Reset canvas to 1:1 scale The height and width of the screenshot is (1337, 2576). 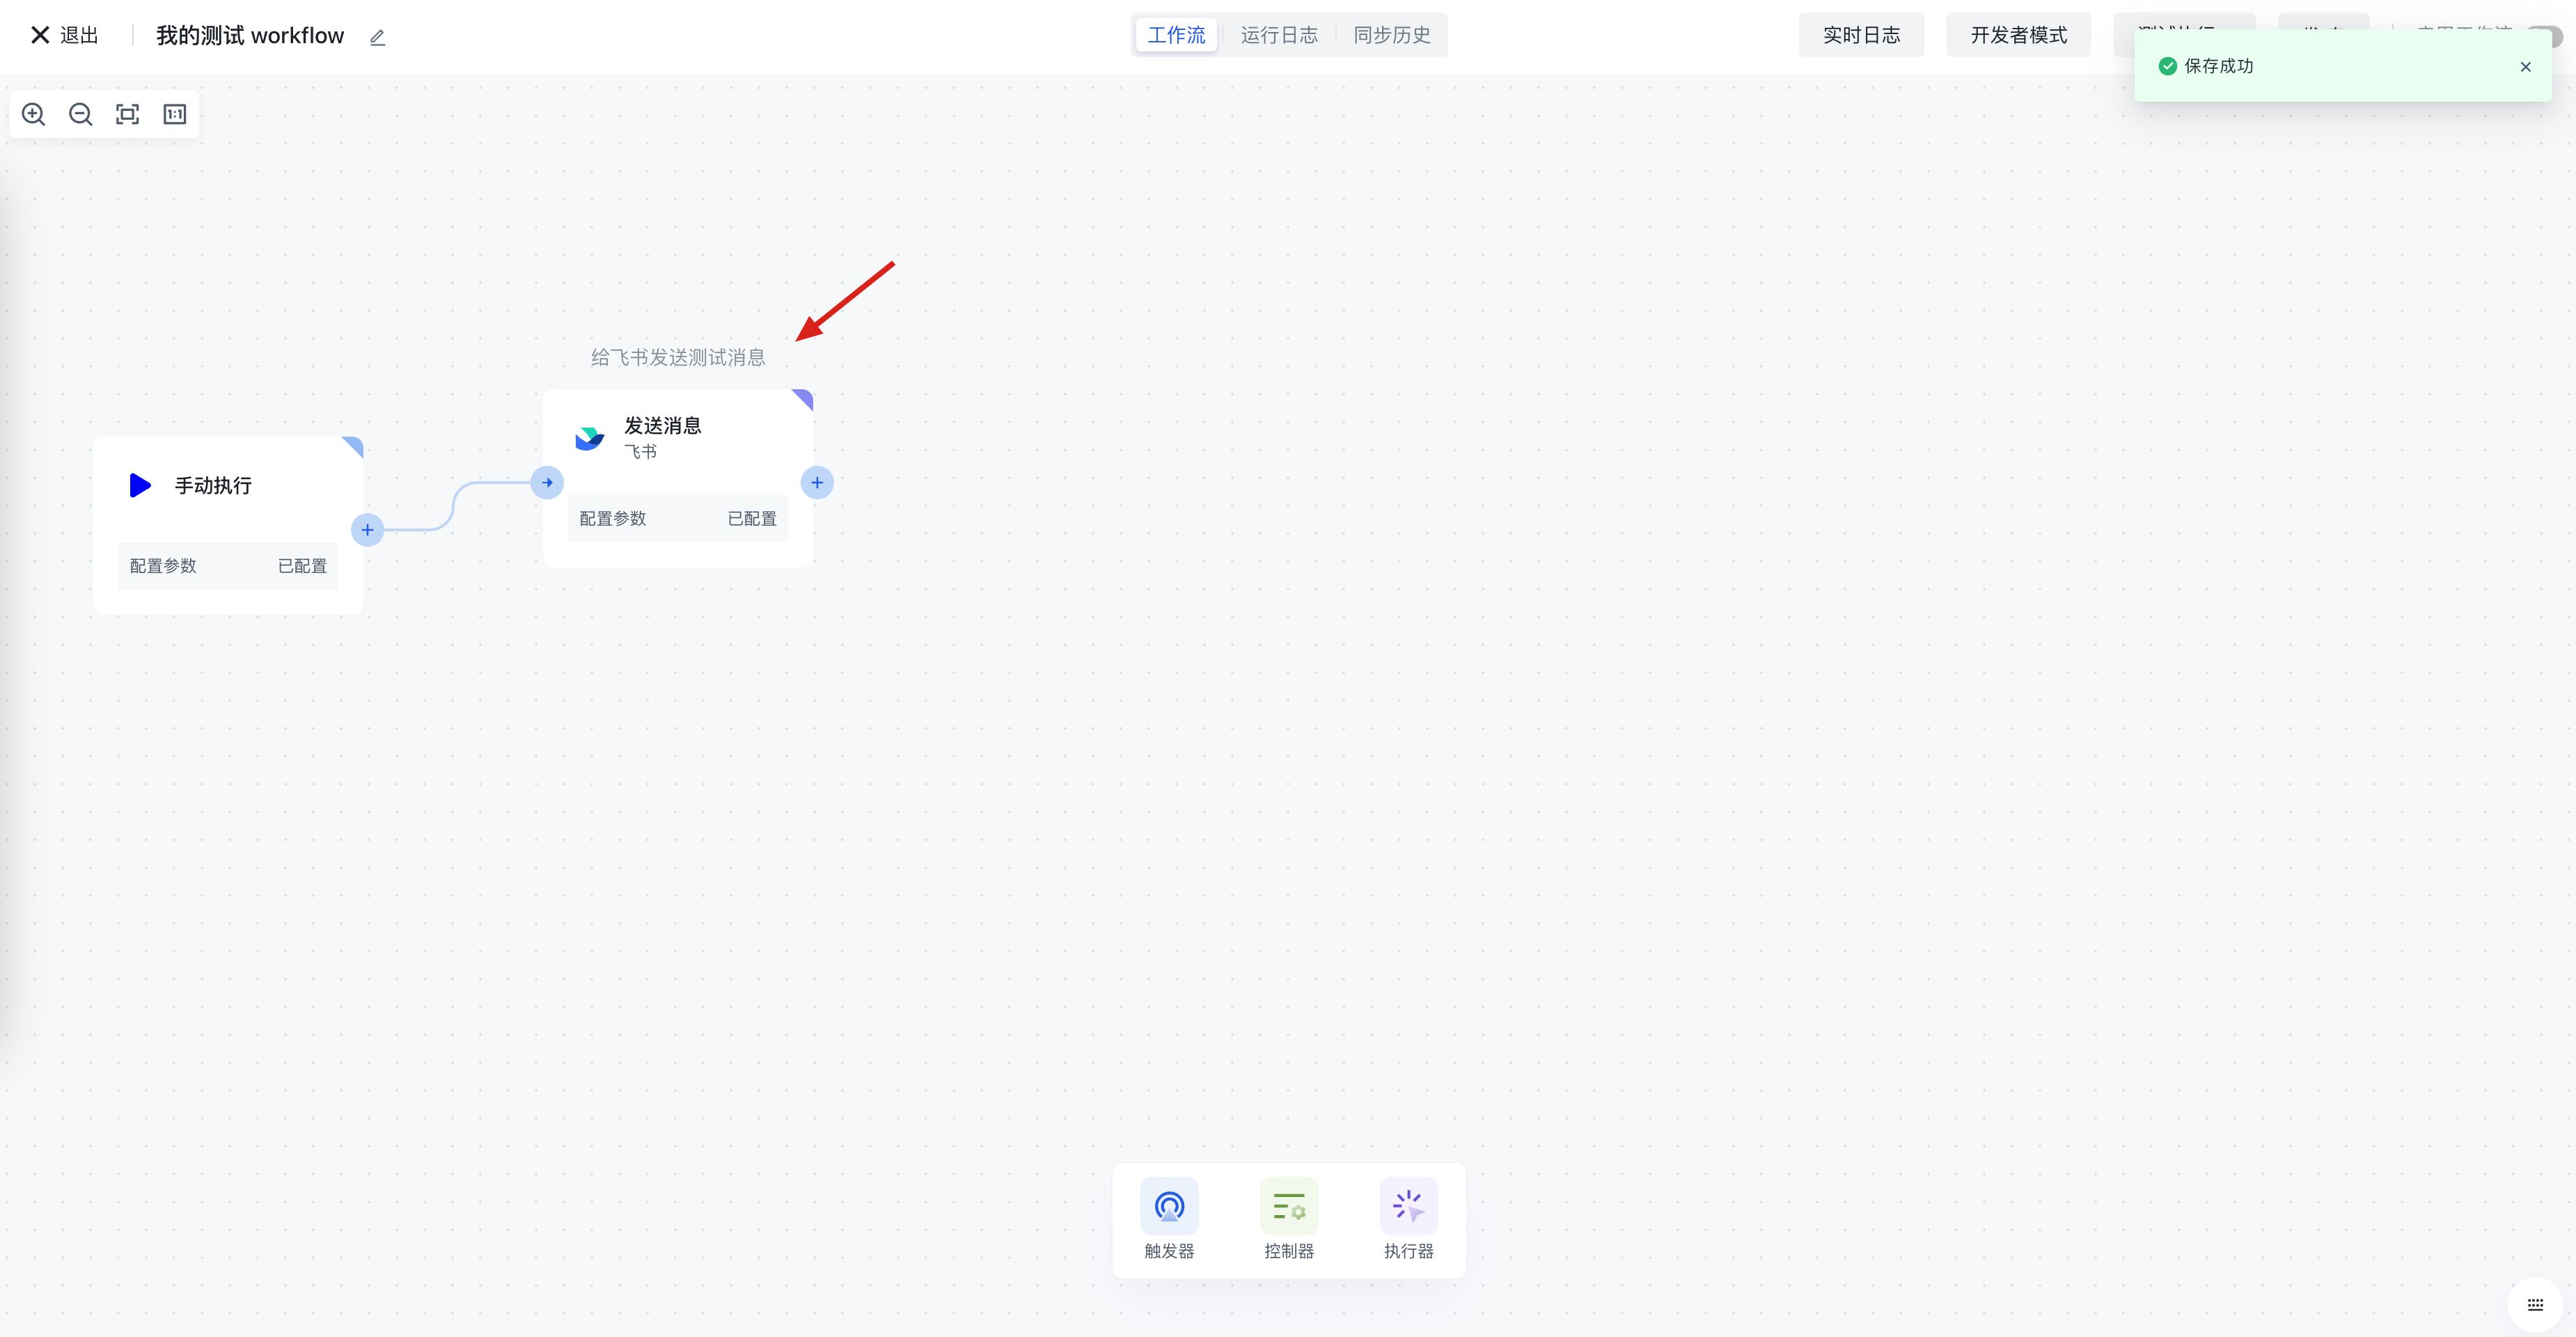point(175,114)
